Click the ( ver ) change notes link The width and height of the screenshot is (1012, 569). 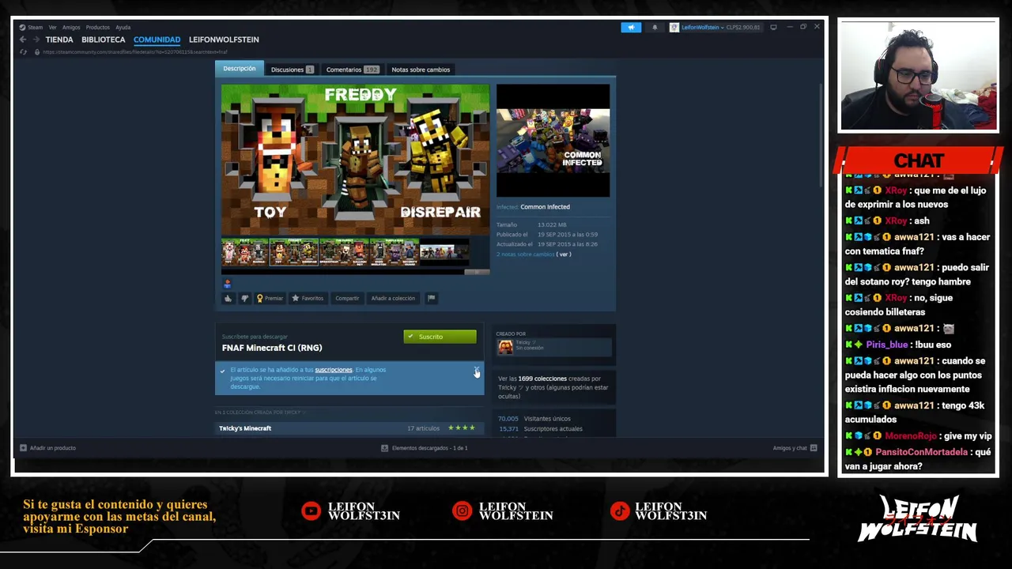pos(564,254)
